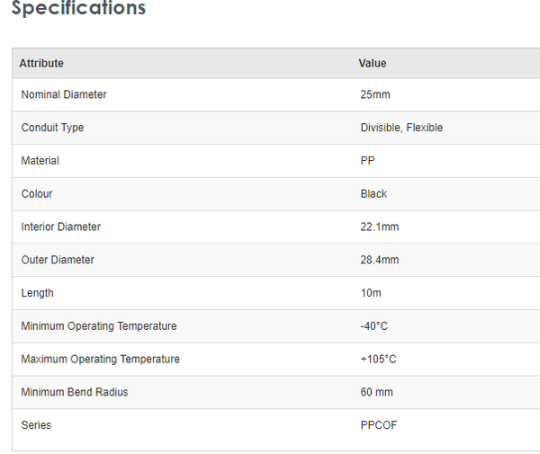Select the Length attribute label

(38, 293)
